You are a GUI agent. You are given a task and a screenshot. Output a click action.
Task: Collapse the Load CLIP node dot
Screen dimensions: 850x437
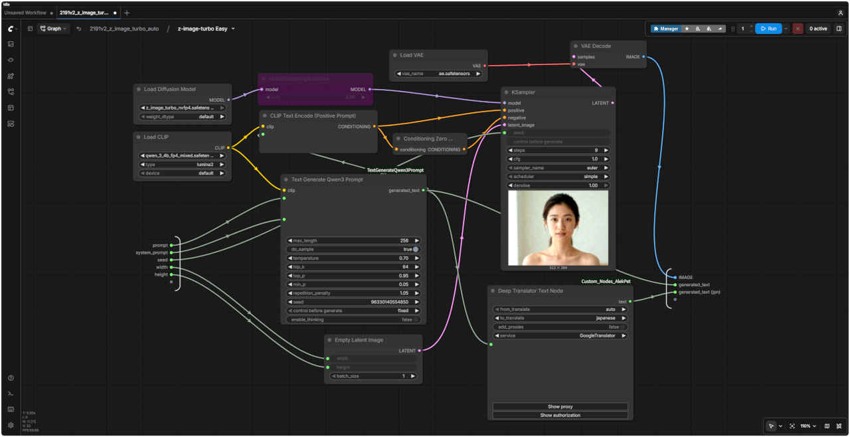[139, 137]
